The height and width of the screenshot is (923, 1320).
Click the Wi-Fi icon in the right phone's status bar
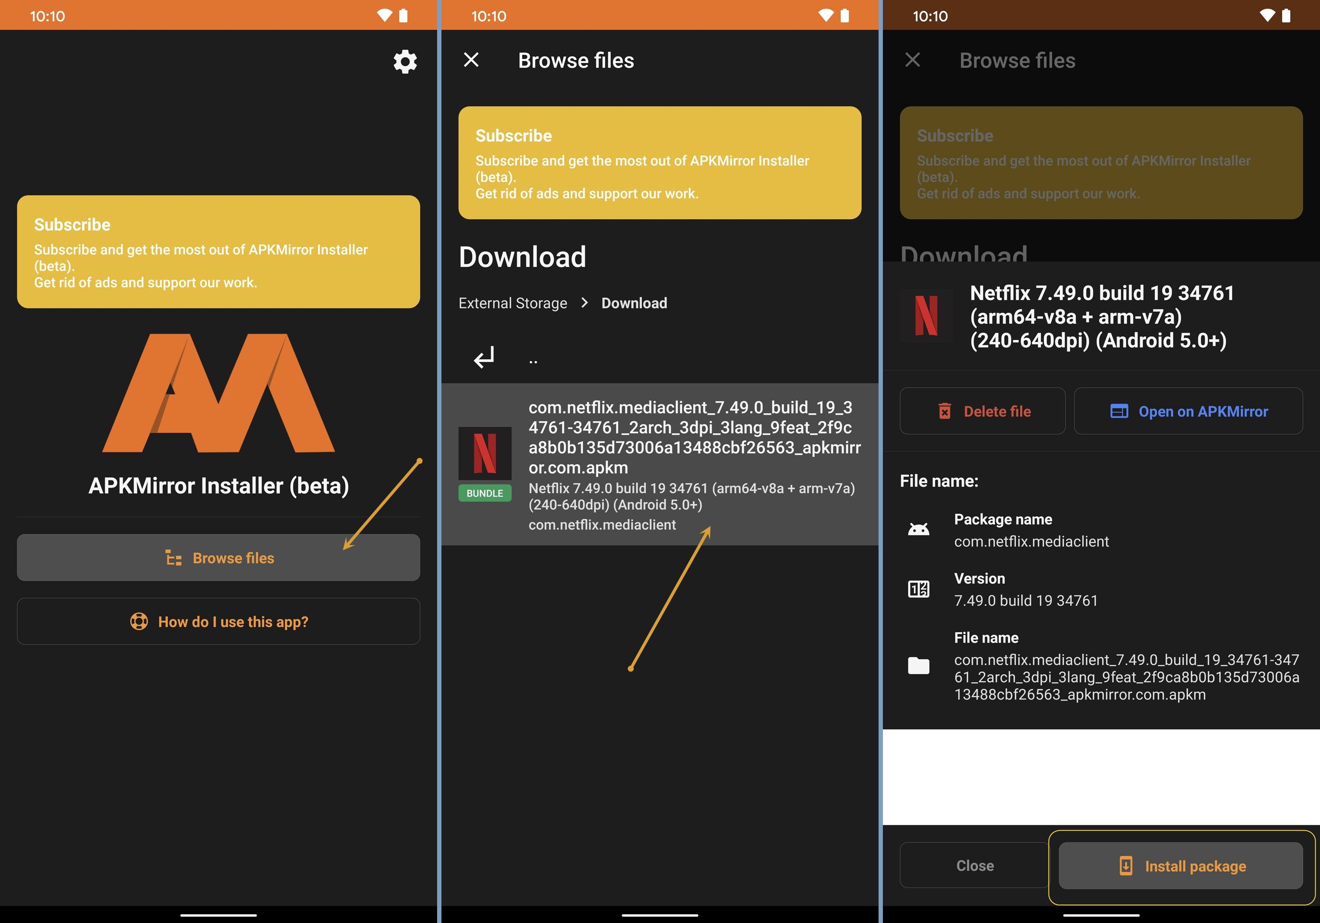(1267, 16)
